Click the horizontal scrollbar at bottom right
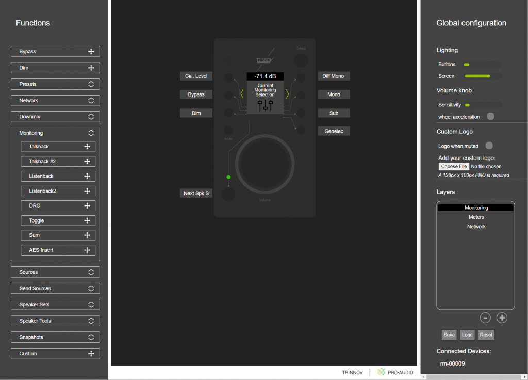 click(x=473, y=377)
